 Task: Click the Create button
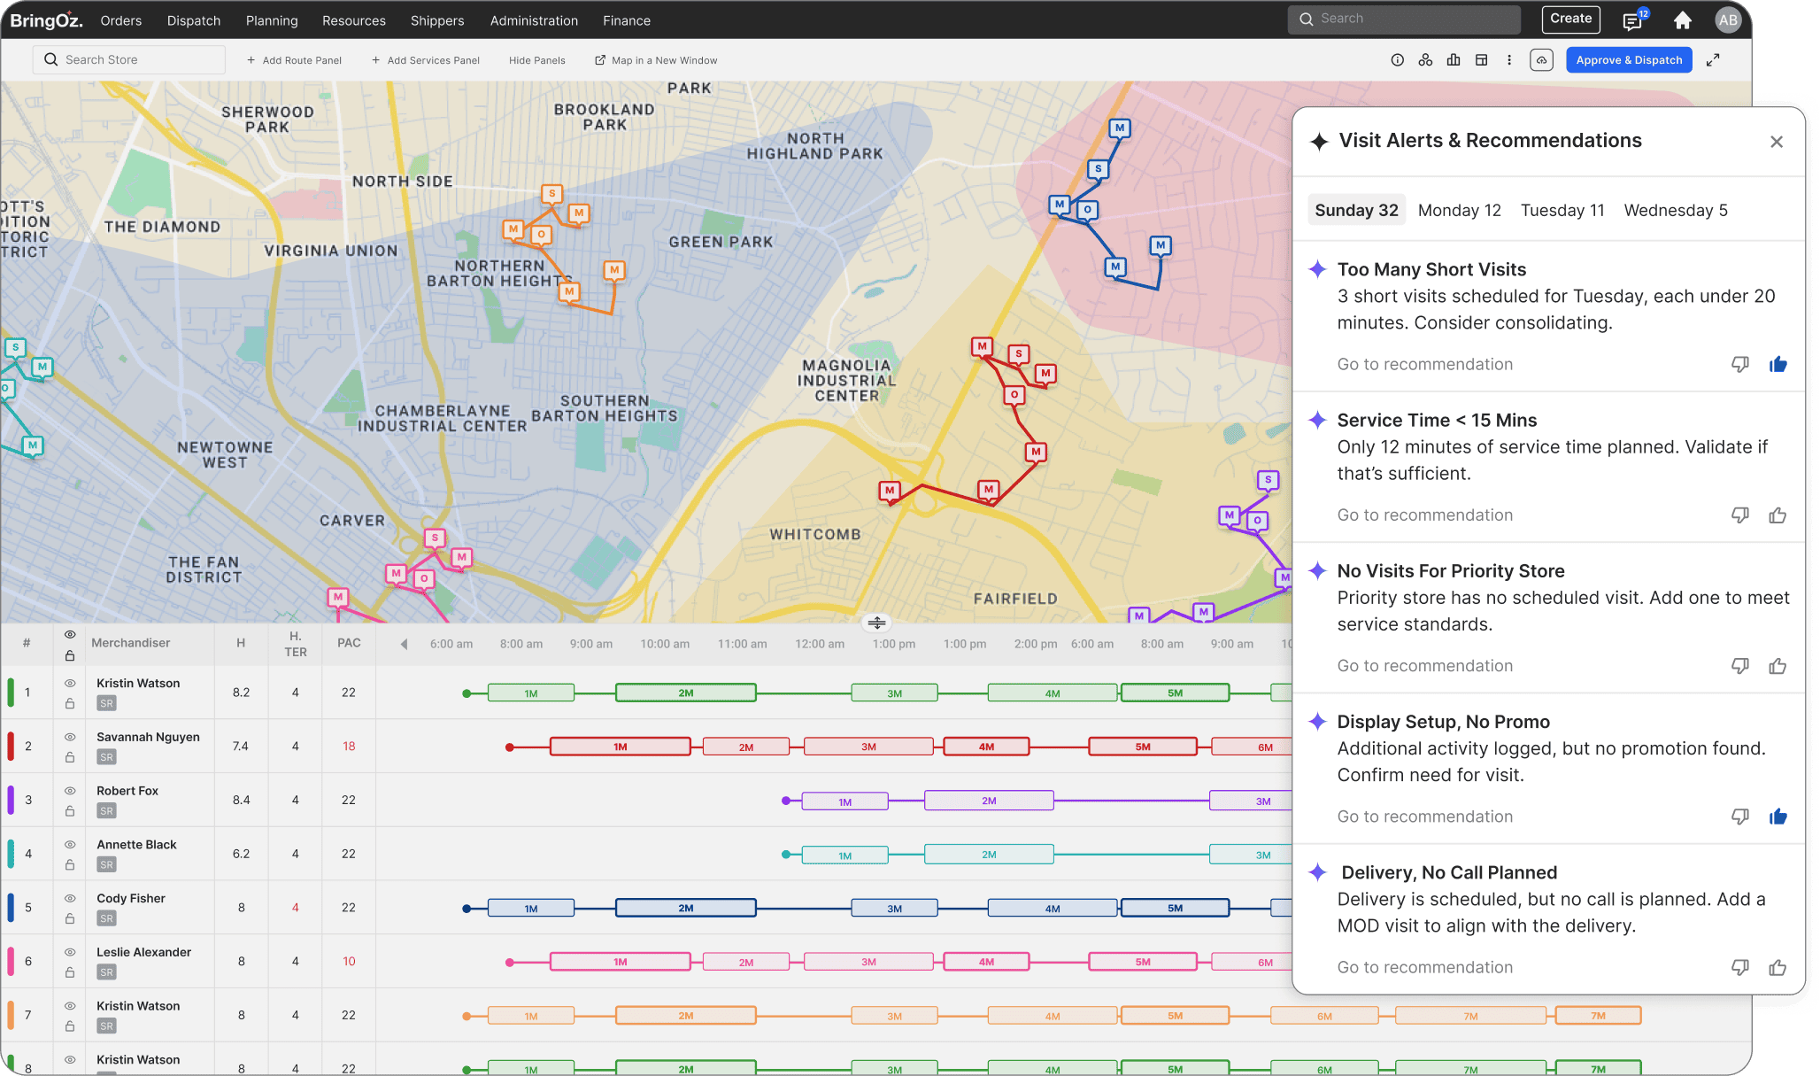click(x=1570, y=19)
